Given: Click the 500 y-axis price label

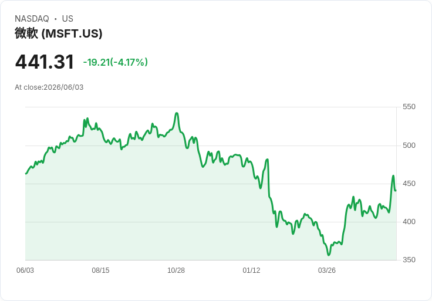Looking at the screenshot, I should click(x=409, y=146).
